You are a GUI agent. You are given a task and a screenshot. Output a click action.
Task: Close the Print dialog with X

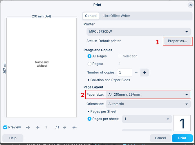click(x=190, y=5)
